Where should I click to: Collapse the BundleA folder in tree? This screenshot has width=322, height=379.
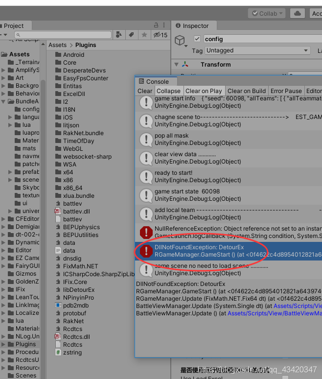pyautogui.click(x=3, y=101)
